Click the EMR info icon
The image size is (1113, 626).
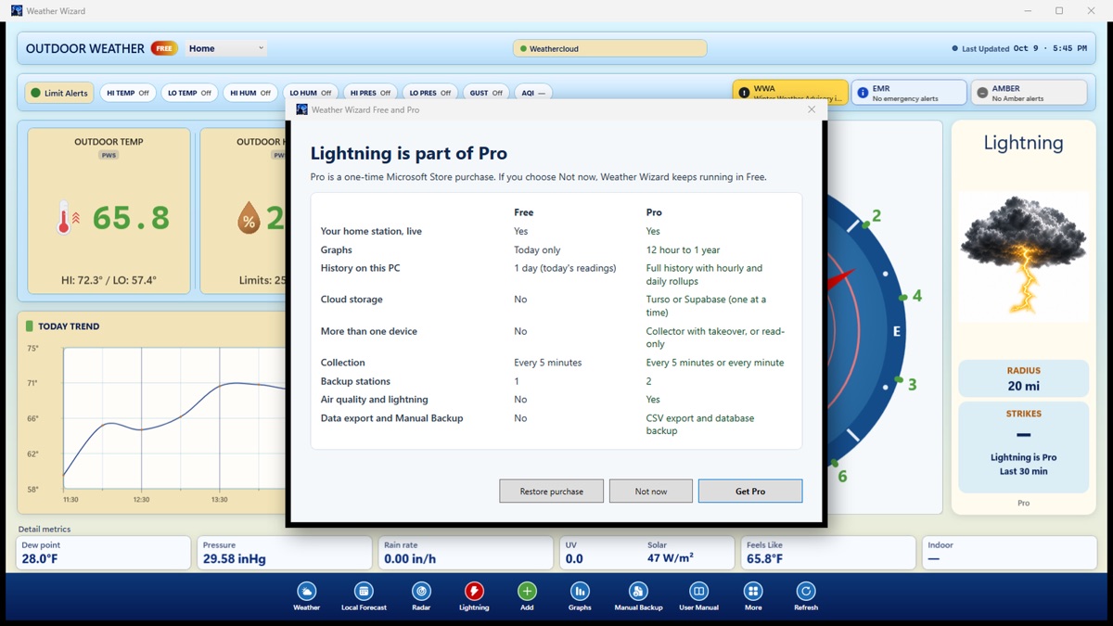pos(863,93)
